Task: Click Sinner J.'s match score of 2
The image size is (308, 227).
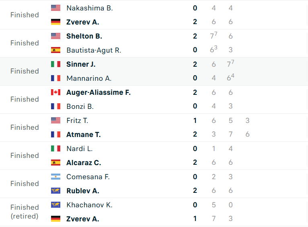Action: coord(195,64)
